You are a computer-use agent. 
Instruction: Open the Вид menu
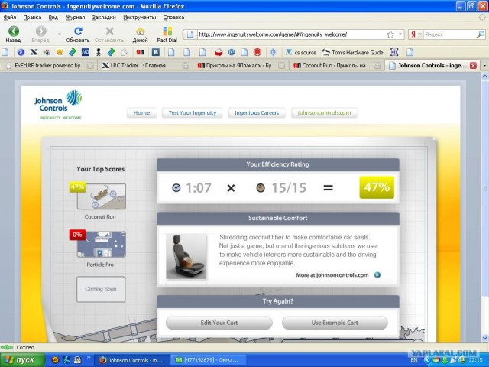coord(53,17)
